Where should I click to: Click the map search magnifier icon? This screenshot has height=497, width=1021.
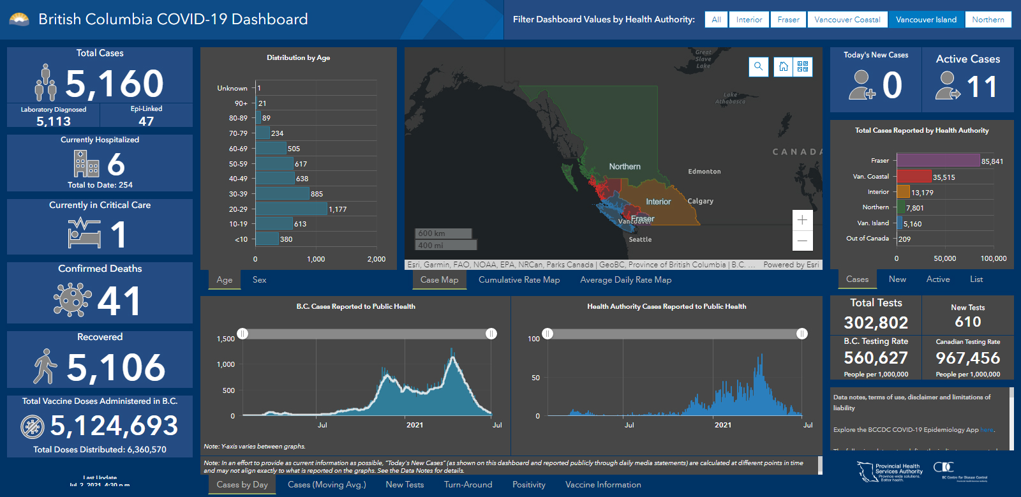tap(758, 66)
